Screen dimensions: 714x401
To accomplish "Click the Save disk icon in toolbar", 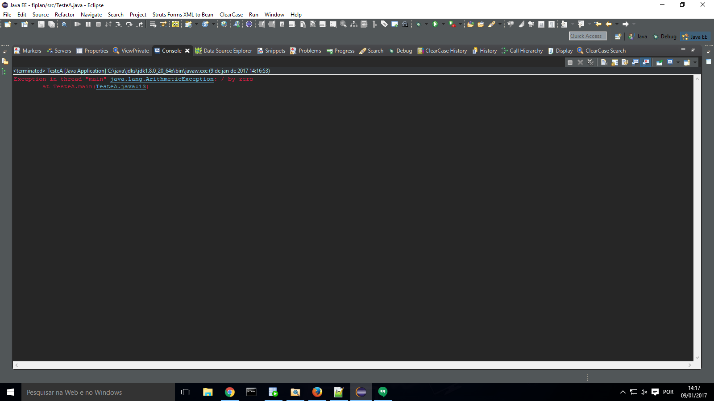I will (41, 24).
